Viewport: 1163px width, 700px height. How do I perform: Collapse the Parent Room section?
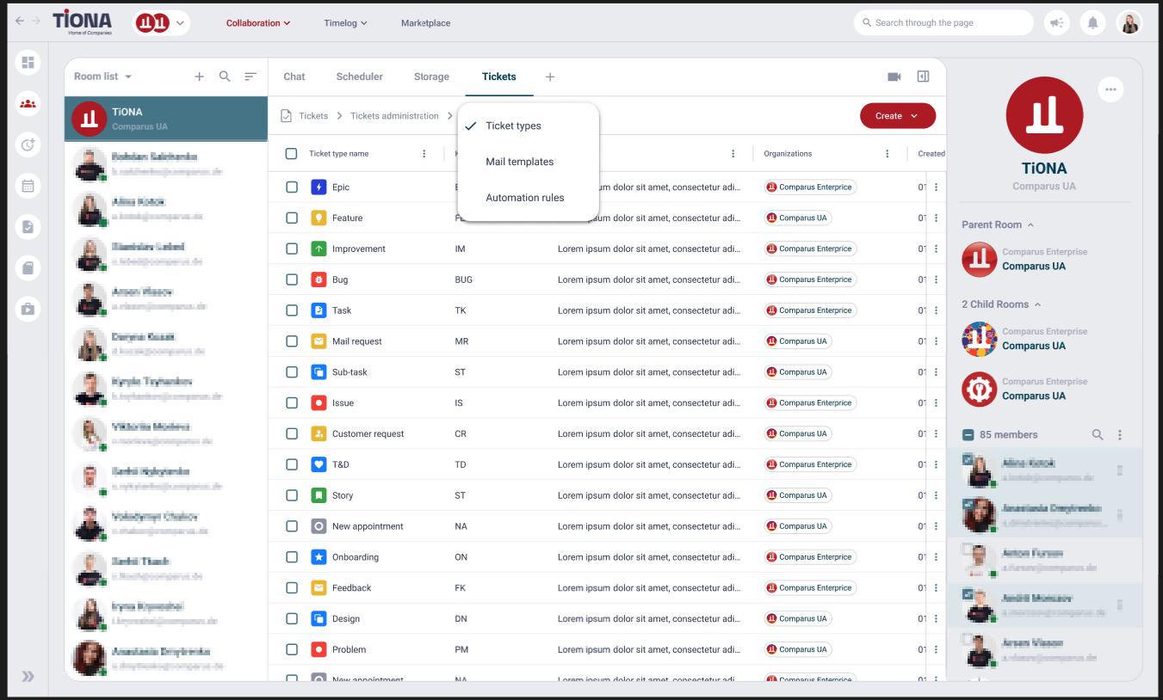[x=999, y=224]
